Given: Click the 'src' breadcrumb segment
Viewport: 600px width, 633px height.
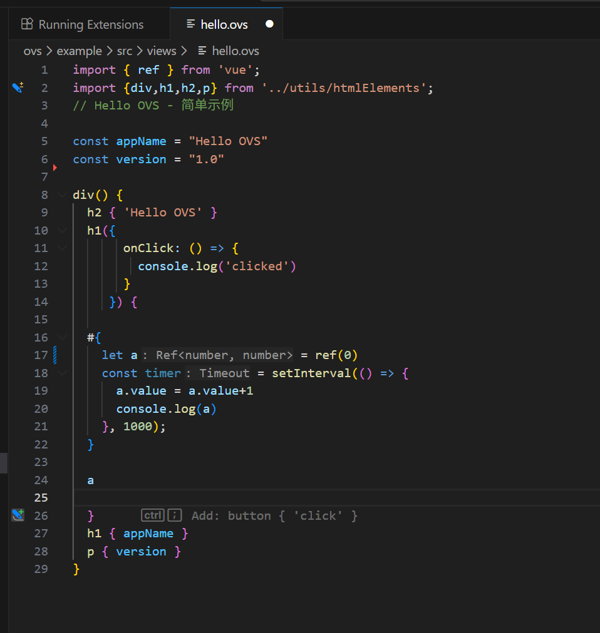Looking at the screenshot, I should click(124, 51).
